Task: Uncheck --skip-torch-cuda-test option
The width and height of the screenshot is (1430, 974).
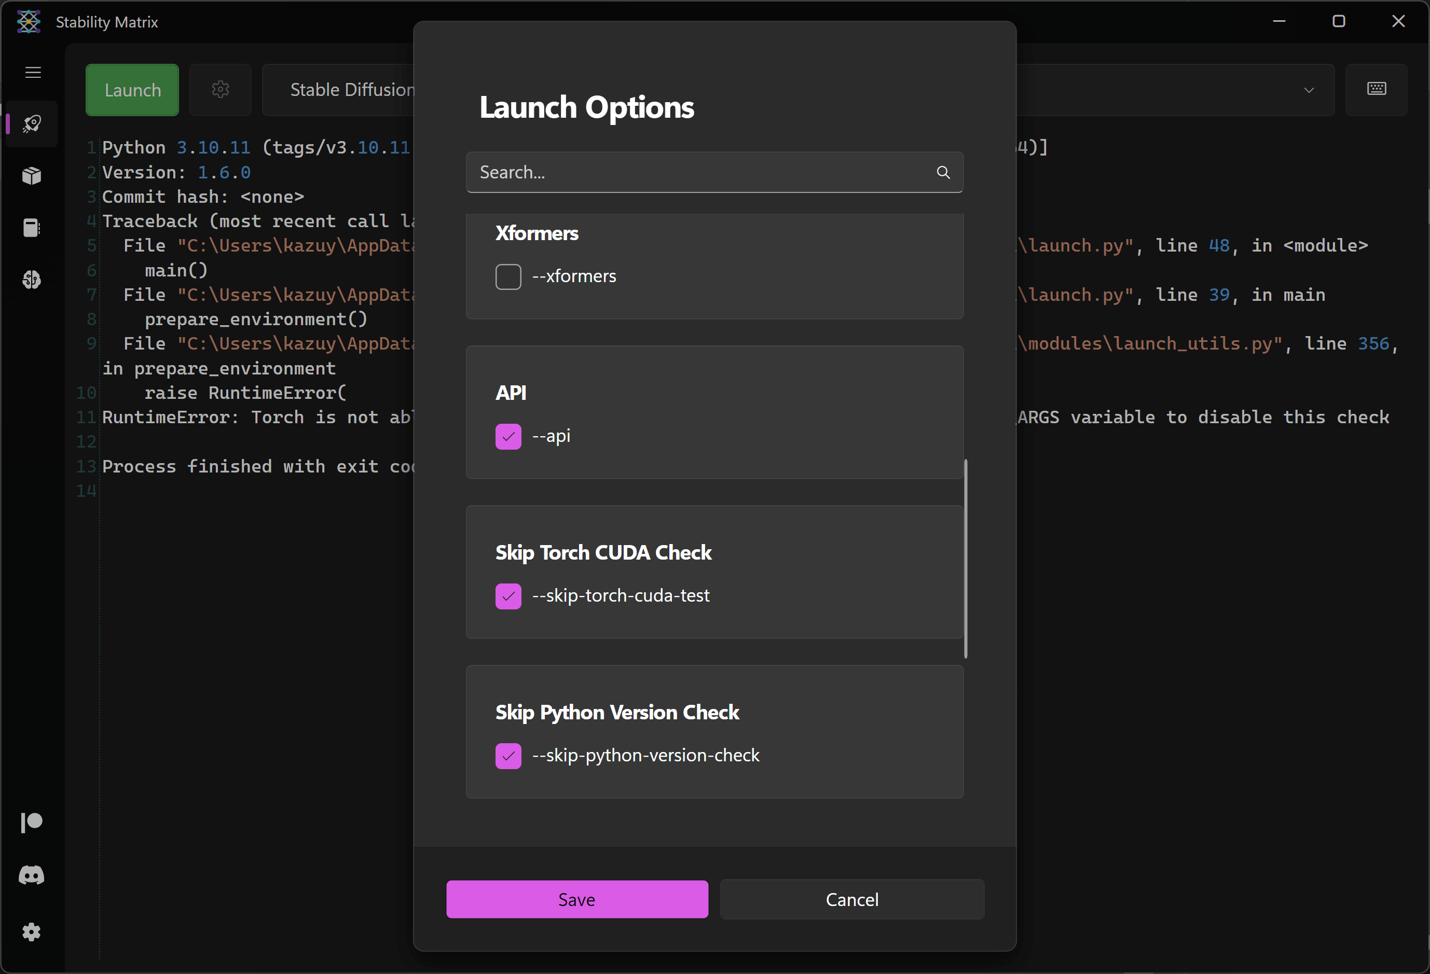Action: [x=508, y=596]
